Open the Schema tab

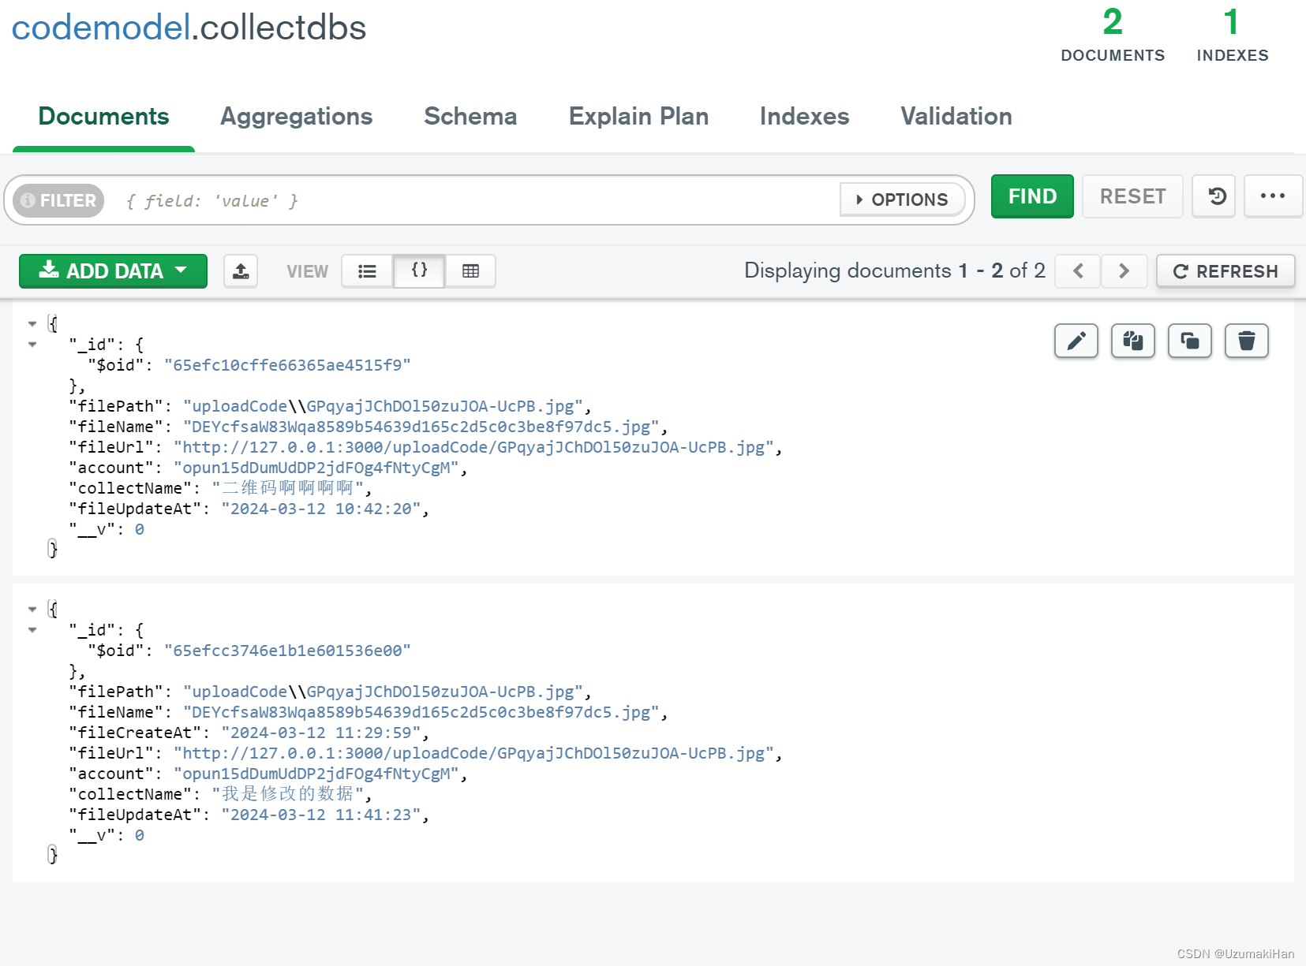pyautogui.click(x=470, y=117)
